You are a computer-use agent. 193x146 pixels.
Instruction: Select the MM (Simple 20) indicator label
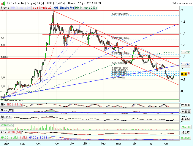coord(42,7)
